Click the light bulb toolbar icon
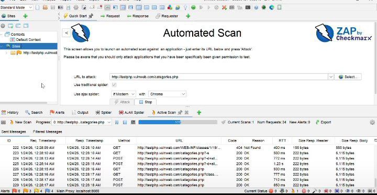377x195 pixels. (x=185, y=7)
